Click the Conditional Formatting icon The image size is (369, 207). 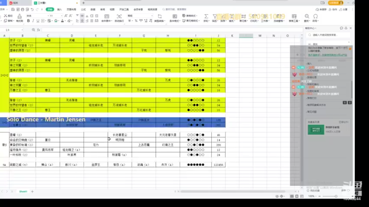pos(175,16)
